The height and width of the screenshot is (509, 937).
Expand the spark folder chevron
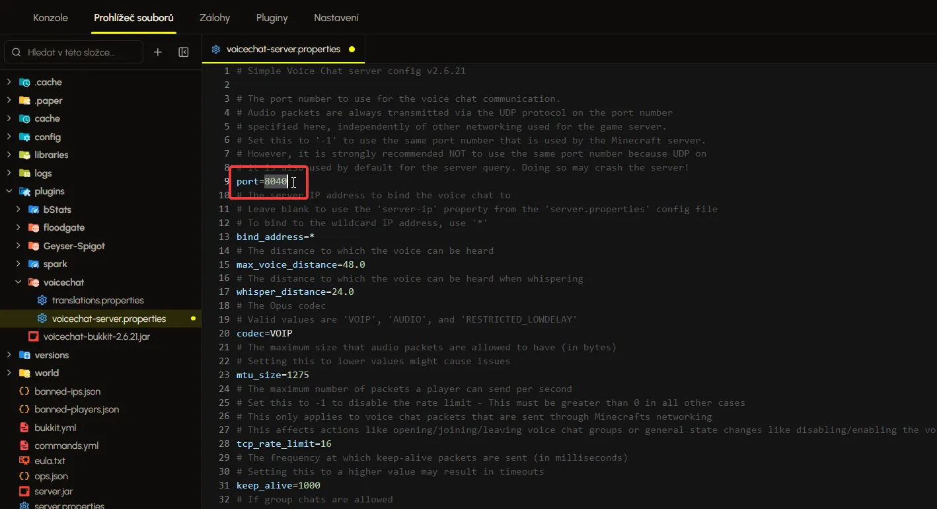point(18,264)
